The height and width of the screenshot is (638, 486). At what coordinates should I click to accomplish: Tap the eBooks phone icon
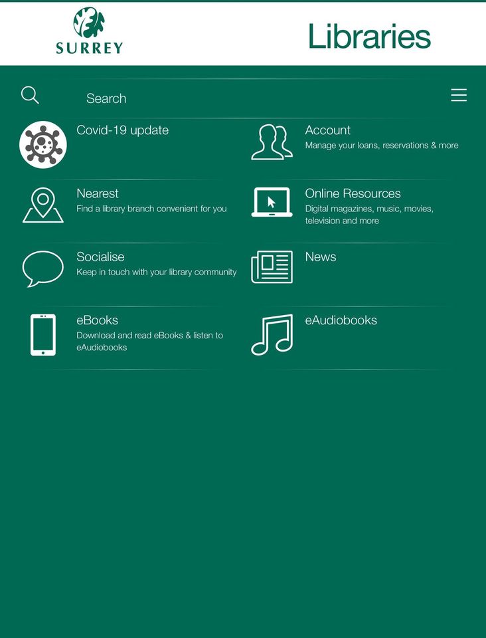(x=43, y=335)
